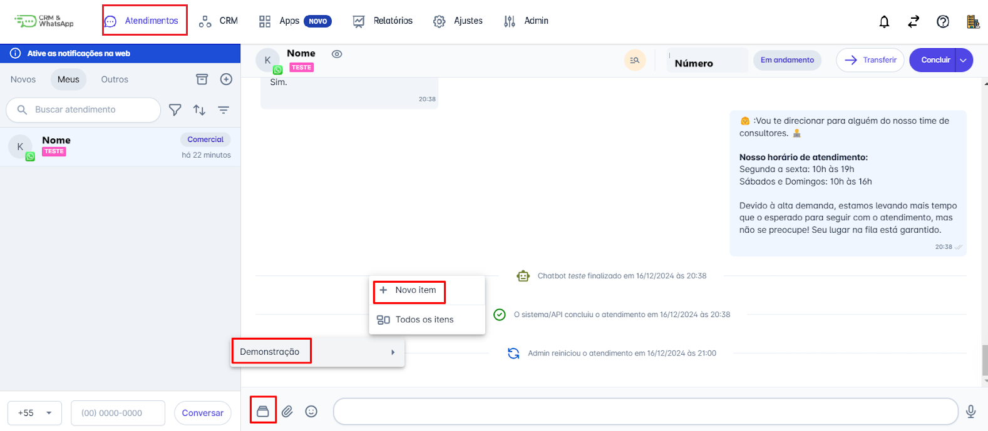
Task: Expand the Concluir dropdown arrow
Action: [964, 60]
